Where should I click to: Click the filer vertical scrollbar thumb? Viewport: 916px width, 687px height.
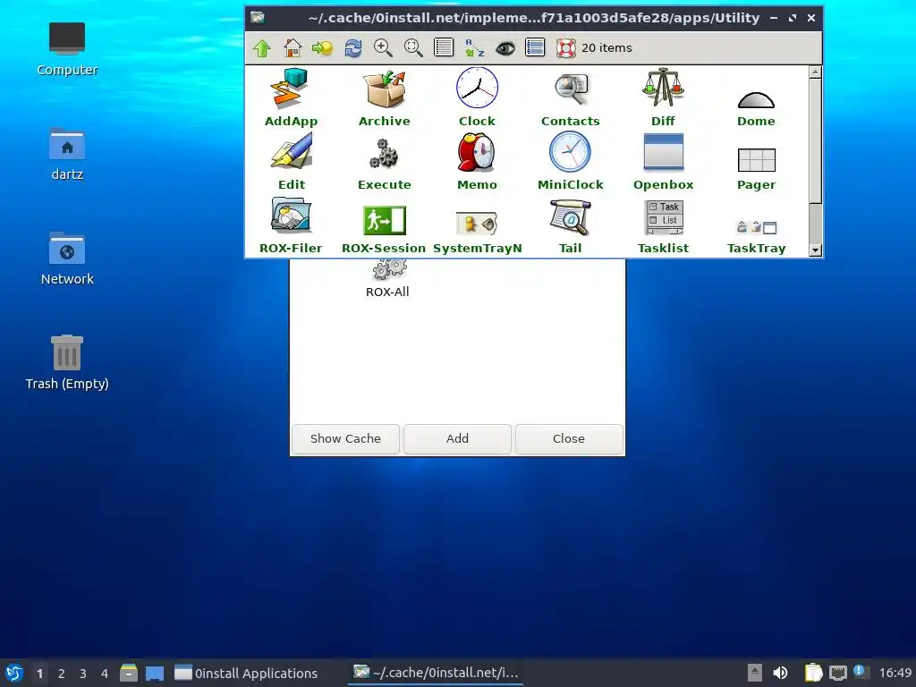tap(816, 140)
